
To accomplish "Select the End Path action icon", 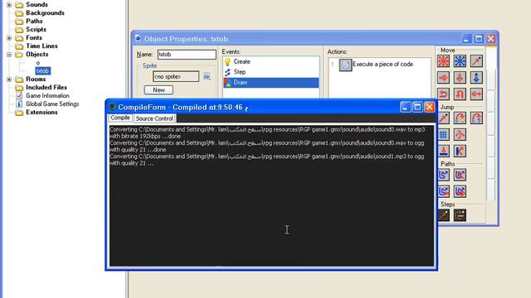I will pos(460,175).
